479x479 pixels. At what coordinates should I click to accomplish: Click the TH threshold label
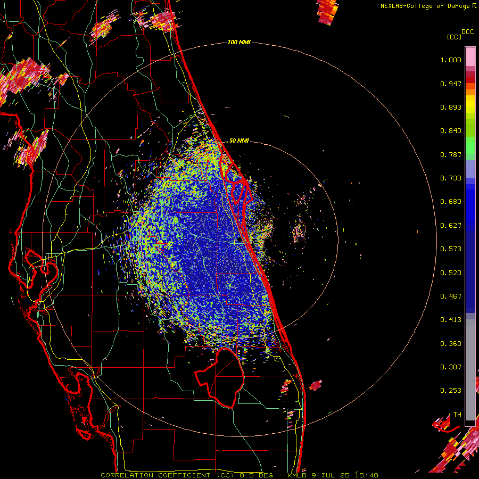(457, 415)
